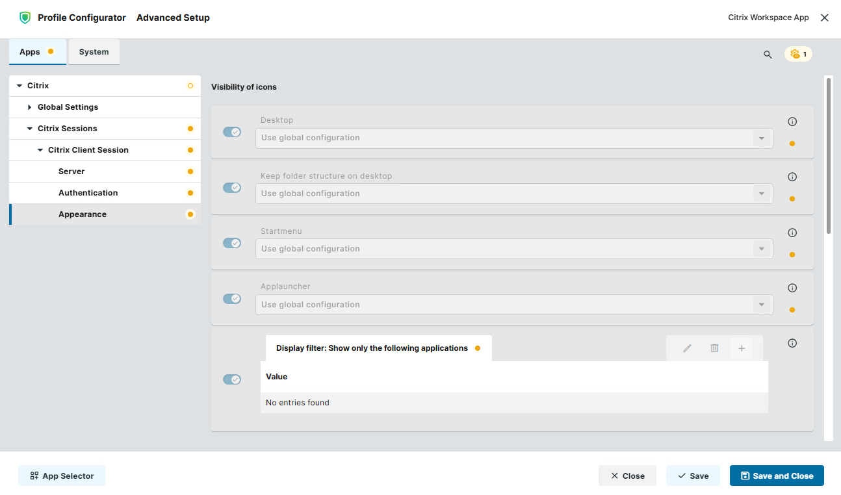Image resolution: width=841 pixels, height=495 pixels.
Task: Collapse the Citrix Sessions tree node
Action: pos(30,129)
